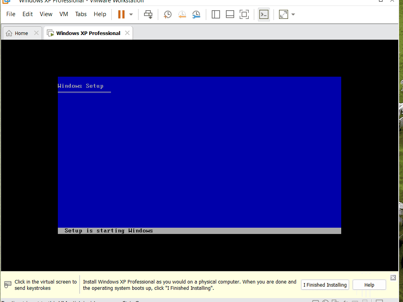Click the Help button in install bar

click(369, 285)
